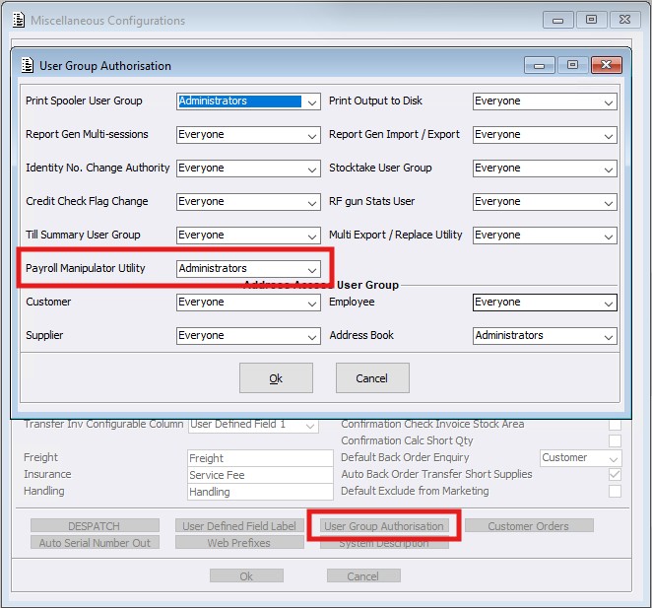The height and width of the screenshot is (608, 652).
Task: Click the Miscellaneous Configurations window title icon
Action: (17, 20)
